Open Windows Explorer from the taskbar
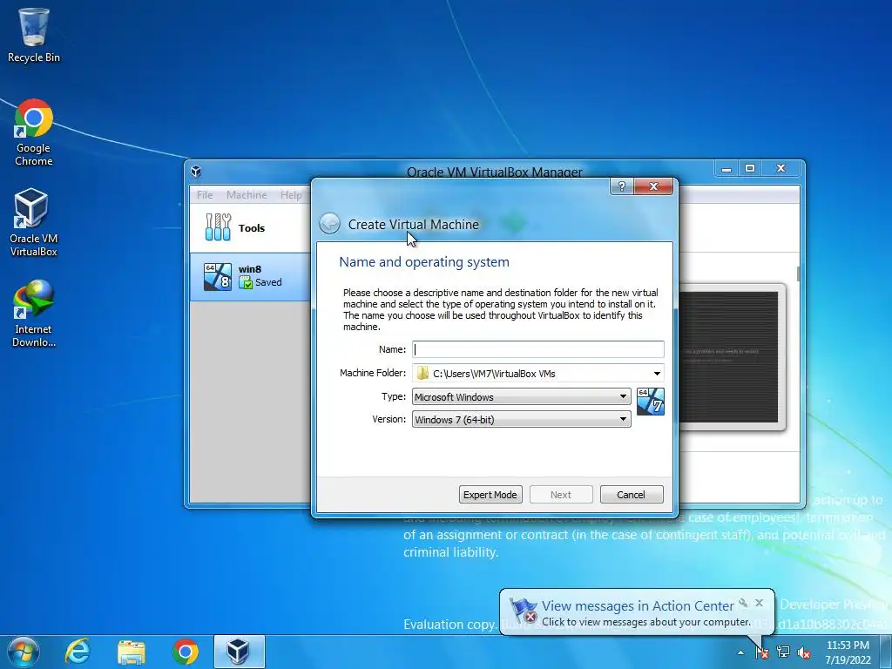 132,652
